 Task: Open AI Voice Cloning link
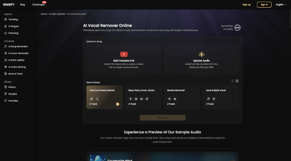pos(17,67)
